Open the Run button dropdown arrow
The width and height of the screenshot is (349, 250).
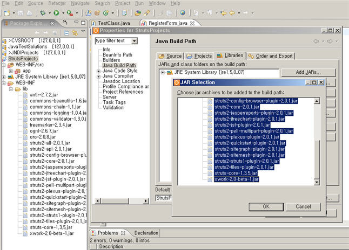(x=63, y=13)
